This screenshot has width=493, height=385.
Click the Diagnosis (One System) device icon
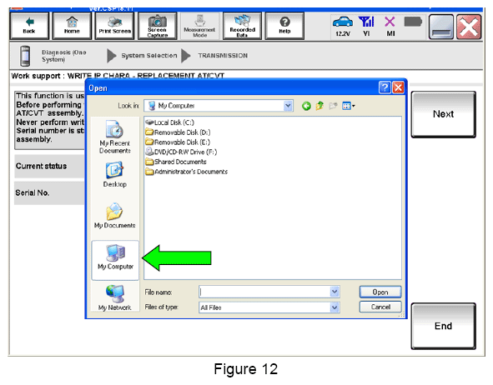25,56
